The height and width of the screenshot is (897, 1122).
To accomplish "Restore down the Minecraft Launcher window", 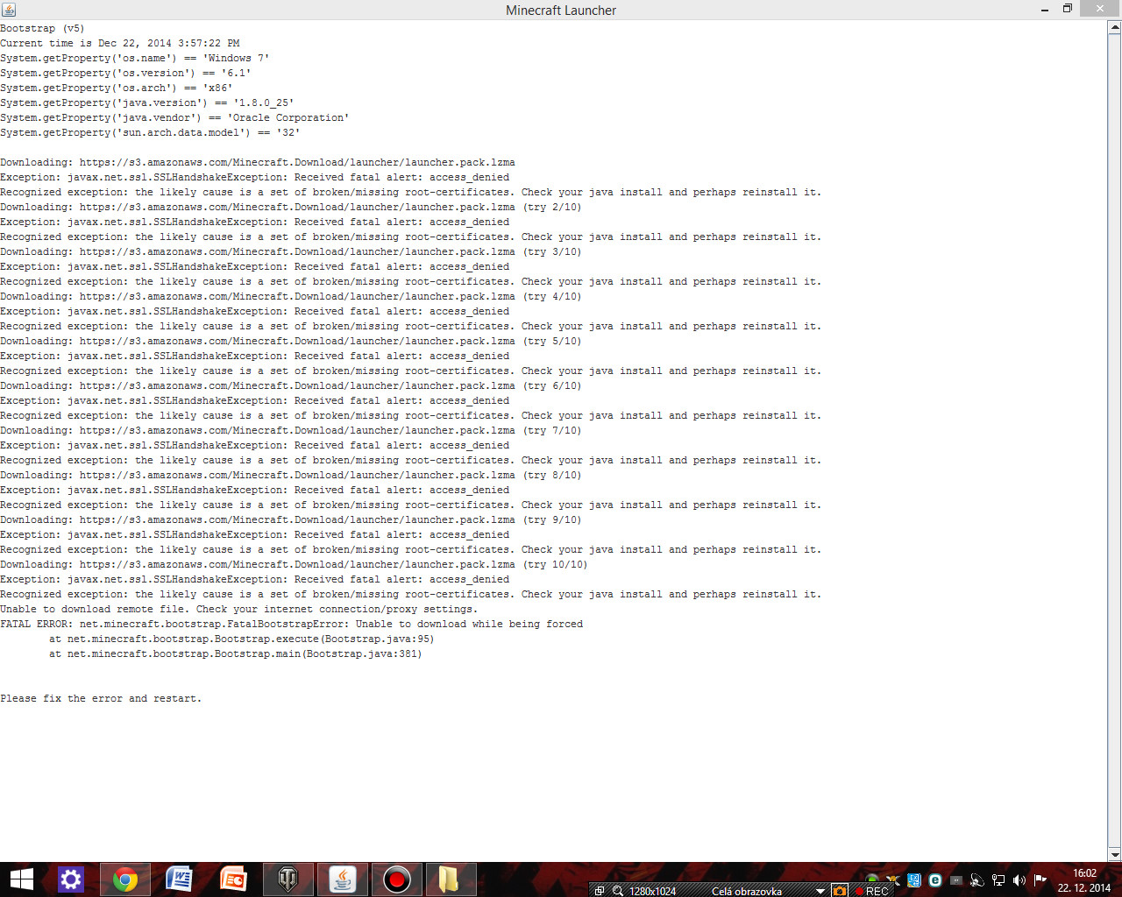I will pyautogui.click(x=1068, y=9).
